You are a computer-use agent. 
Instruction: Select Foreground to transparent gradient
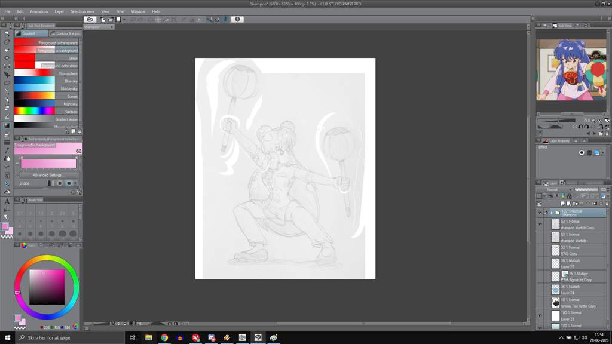point(47,43)
